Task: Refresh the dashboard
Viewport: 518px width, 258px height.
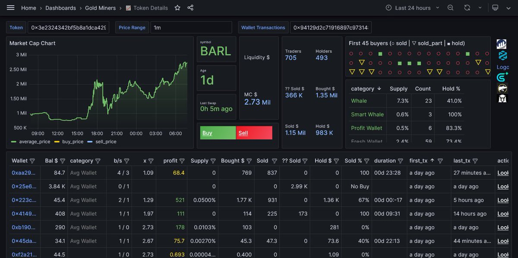Action: coord(467,8)
